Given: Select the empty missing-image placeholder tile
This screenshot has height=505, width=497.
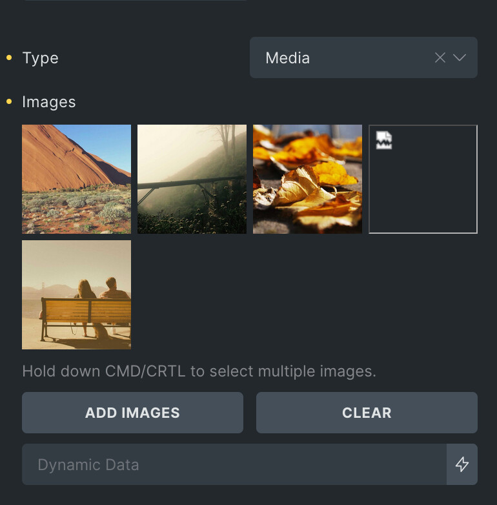Looking at the screenshot, I should (x=423, y=187).
